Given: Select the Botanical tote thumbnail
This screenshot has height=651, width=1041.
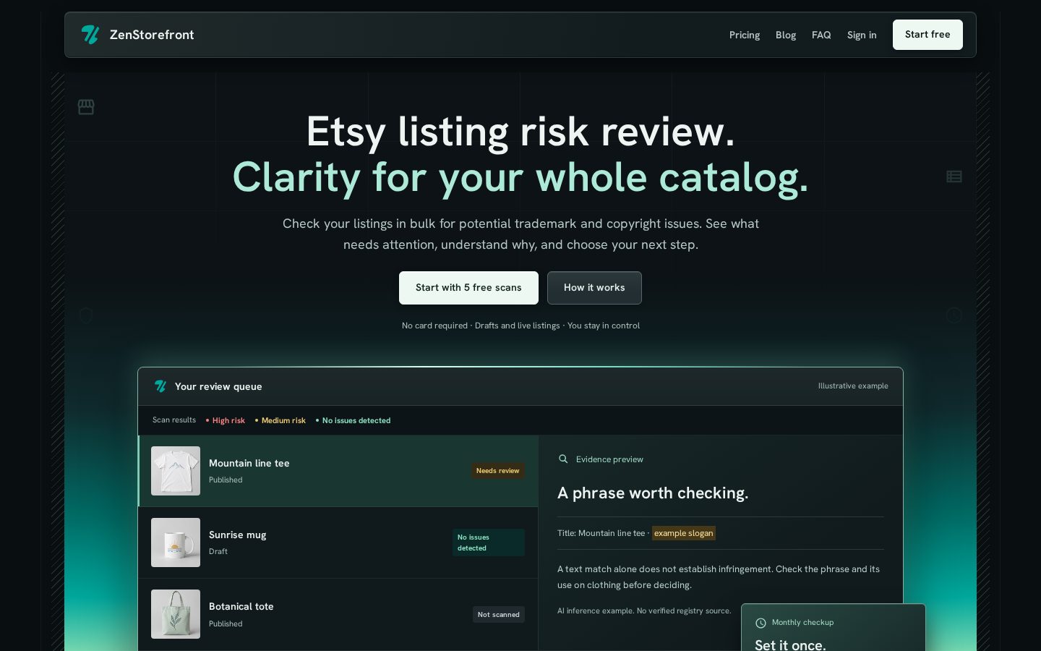Looking at the screenshot, I should [176, 614].
